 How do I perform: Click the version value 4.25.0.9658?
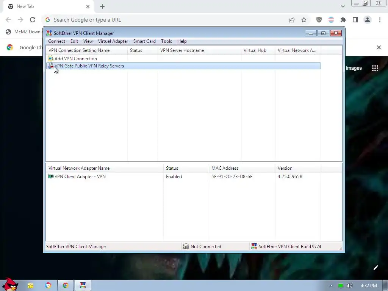click(x=290, y=177)
